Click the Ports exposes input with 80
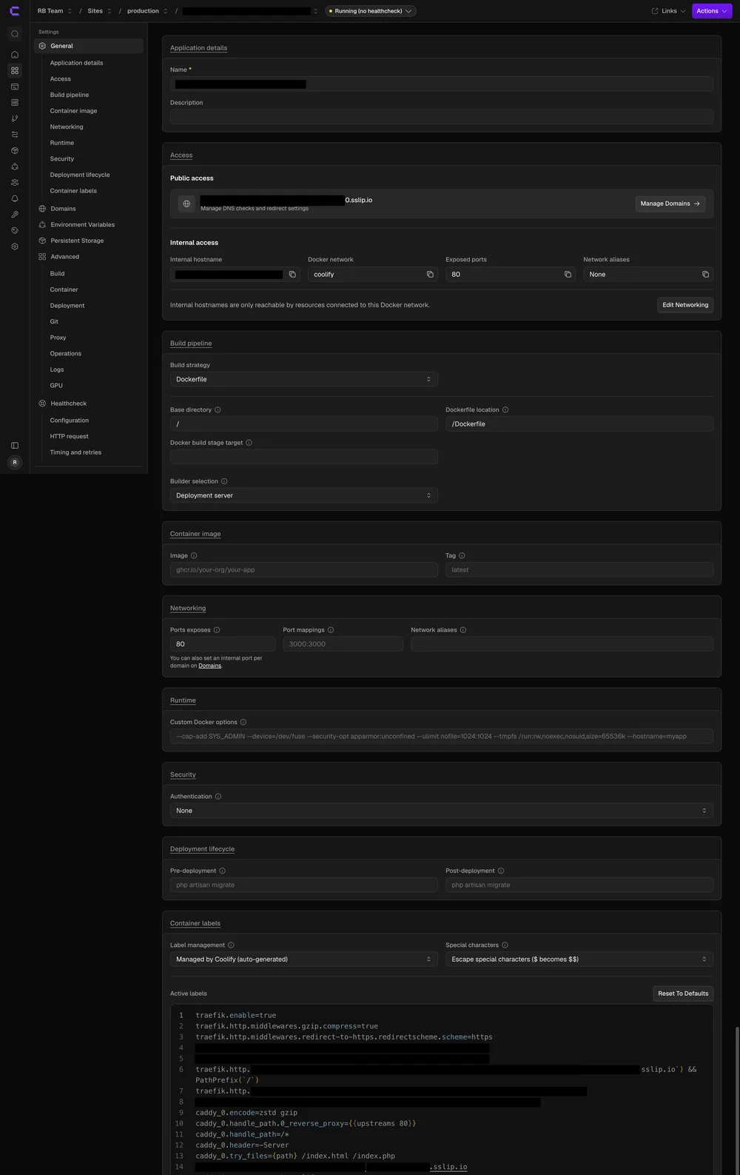The width and height of the screenshot is (740, 1175). 223,644
